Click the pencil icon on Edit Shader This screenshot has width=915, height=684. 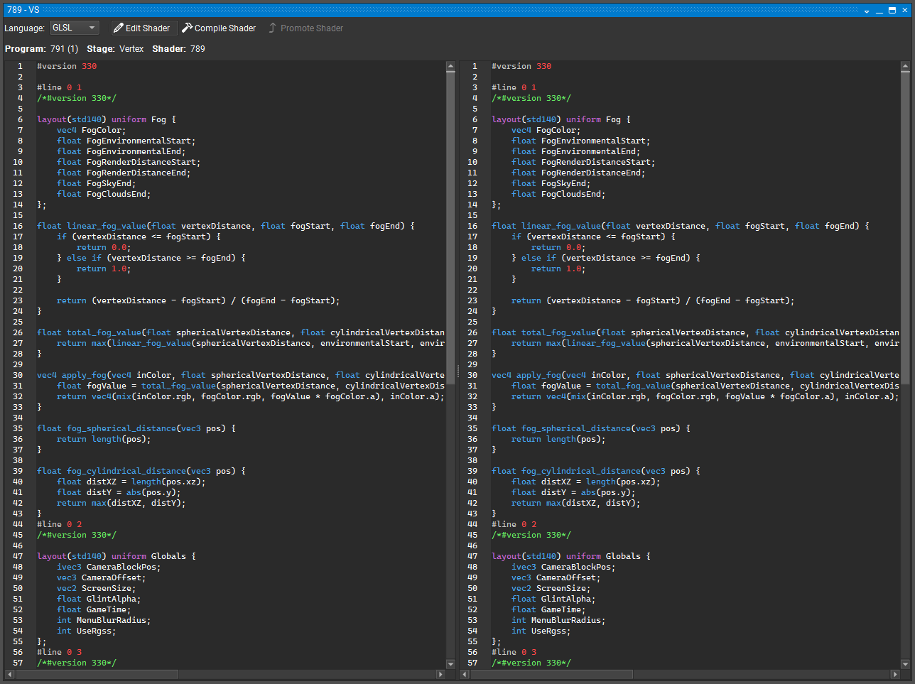click(x=119, y=28)
